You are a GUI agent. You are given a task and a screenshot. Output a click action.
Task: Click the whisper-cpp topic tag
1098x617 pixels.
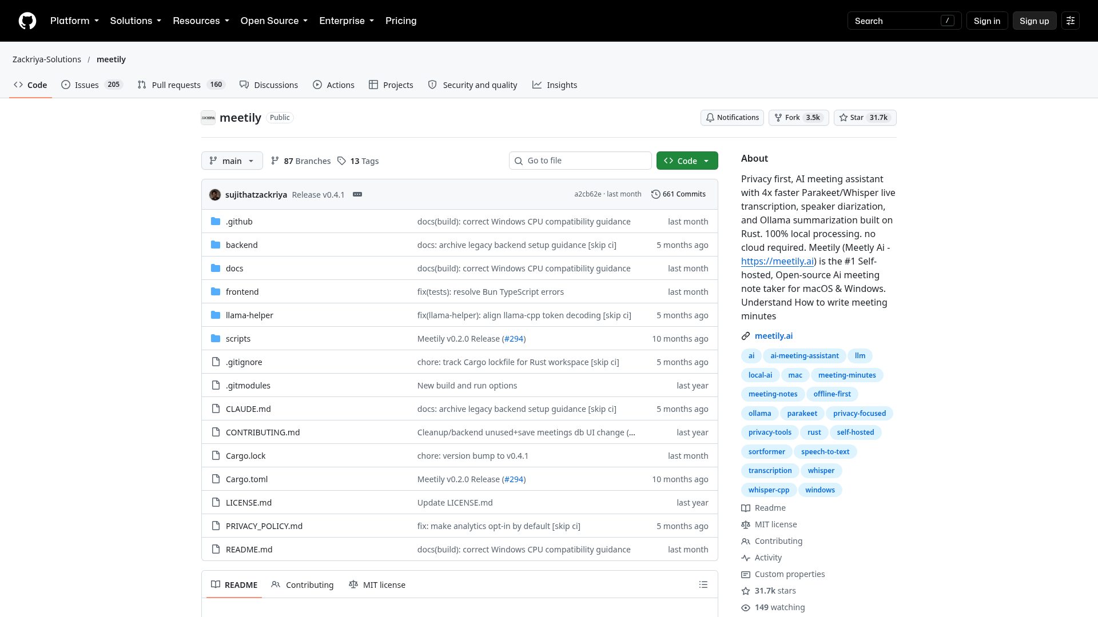[769, 490]
